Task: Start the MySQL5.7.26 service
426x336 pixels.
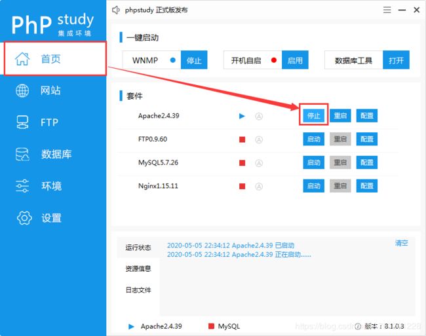Action: (x=314, y=162)
